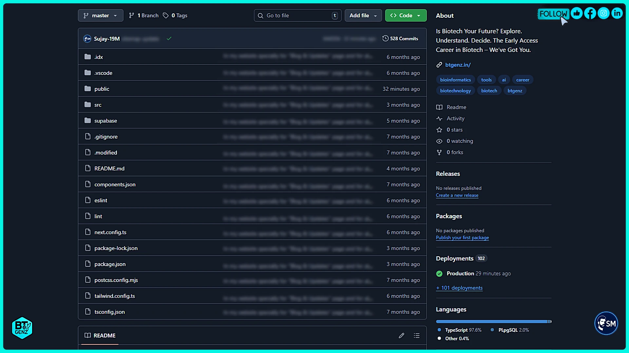Select the README tab

pos(100,336)
